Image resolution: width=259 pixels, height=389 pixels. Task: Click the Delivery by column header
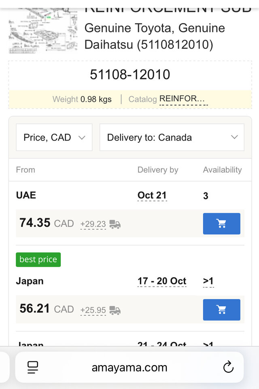pyautogui.click(x=158, y=170)
